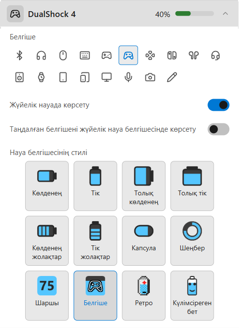Image resolution: width=239 pixels, height=328 pixels.
Task: Select the pen stylus icon
Action: point(172,77)
